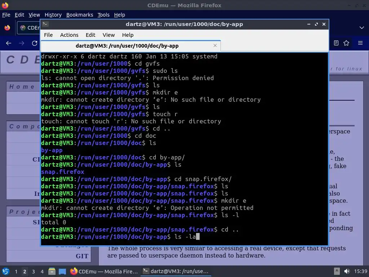Open Firefox Help menu

pyautogui.click(x=119, y=15)
